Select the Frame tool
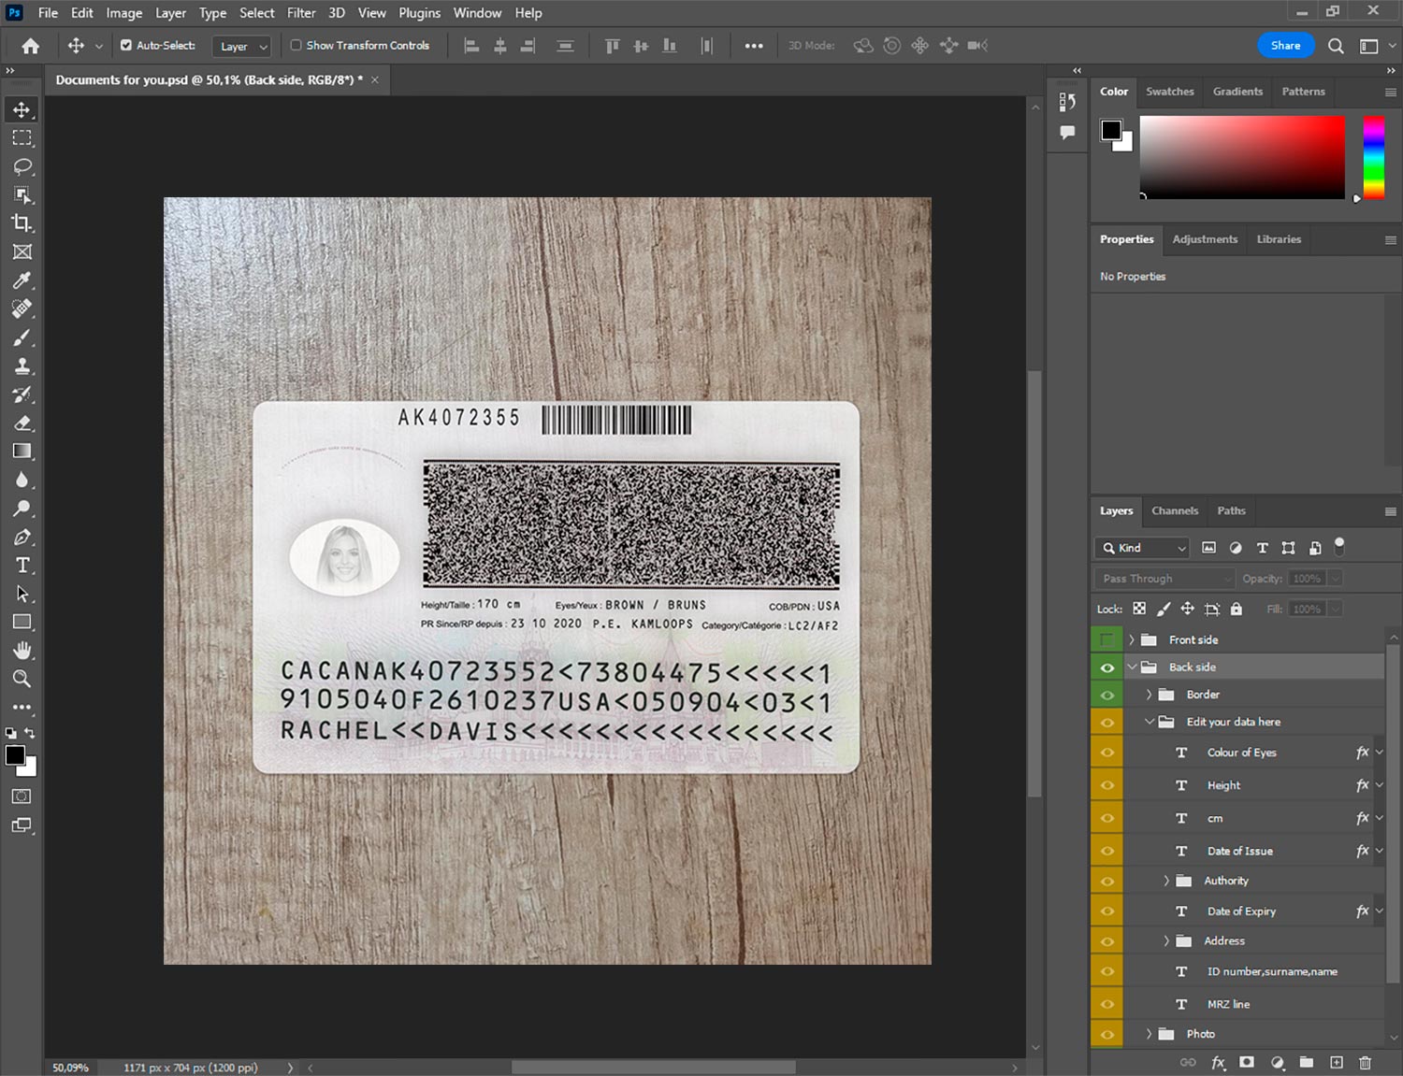This screenshot has width=1403, height=1076. 22,251
